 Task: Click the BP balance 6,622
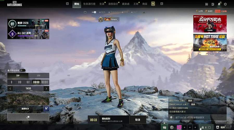click(x=209, y=11)
